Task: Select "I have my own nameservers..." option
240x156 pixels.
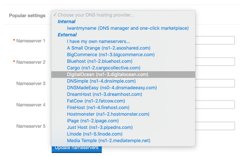Action: pyautogui.click(x=98, y=41)
